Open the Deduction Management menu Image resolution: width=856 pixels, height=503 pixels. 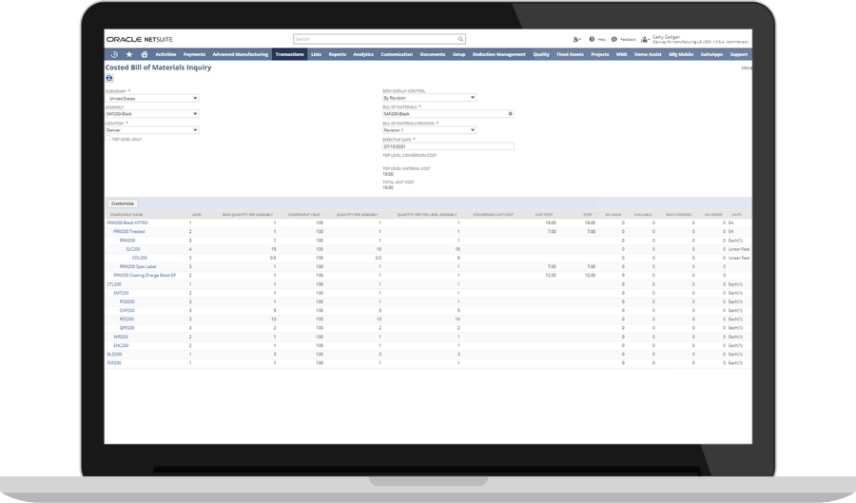pyautogui.click(x=499, y=54)
